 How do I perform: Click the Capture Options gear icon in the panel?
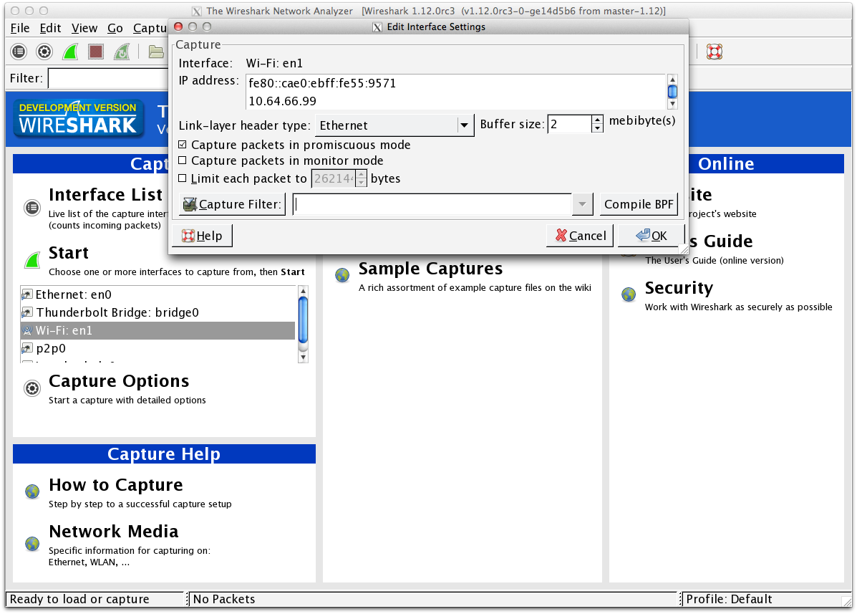[x=32, y=388]
